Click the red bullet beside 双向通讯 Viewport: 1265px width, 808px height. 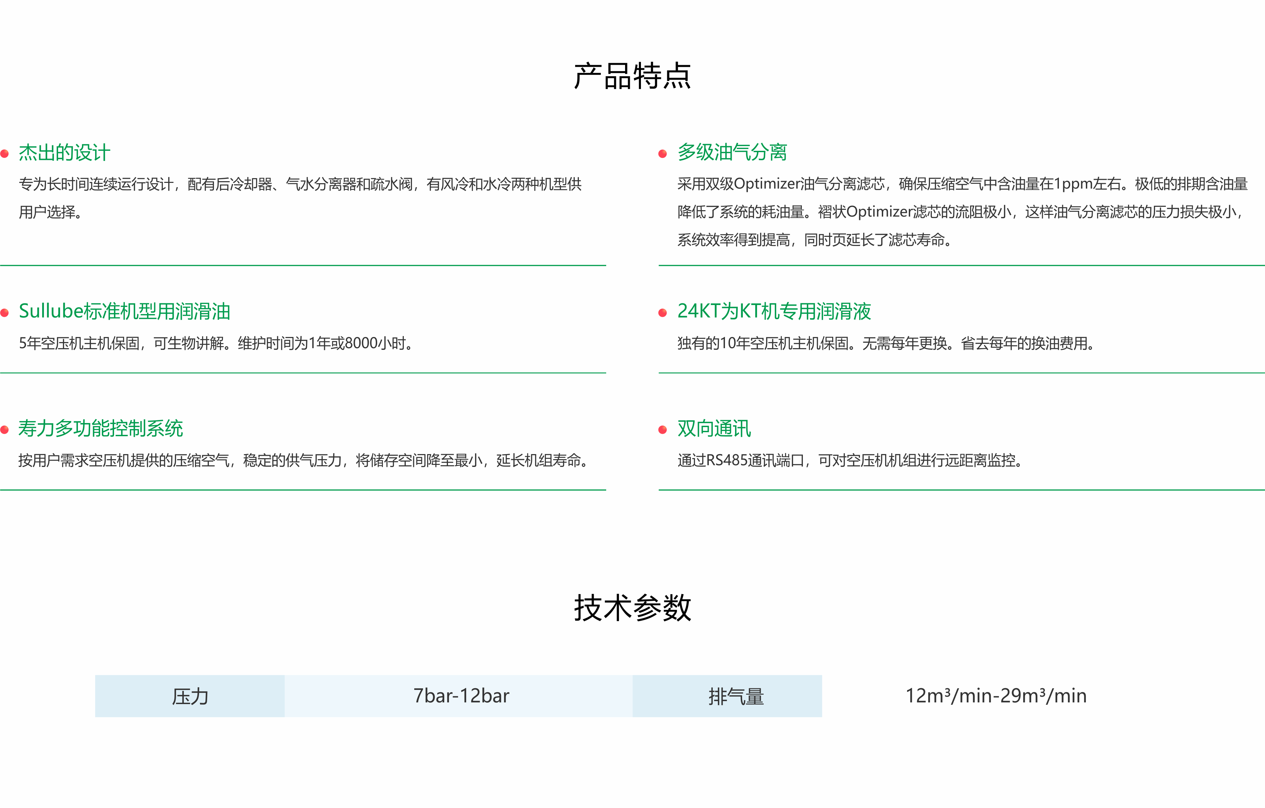point(663,430)
